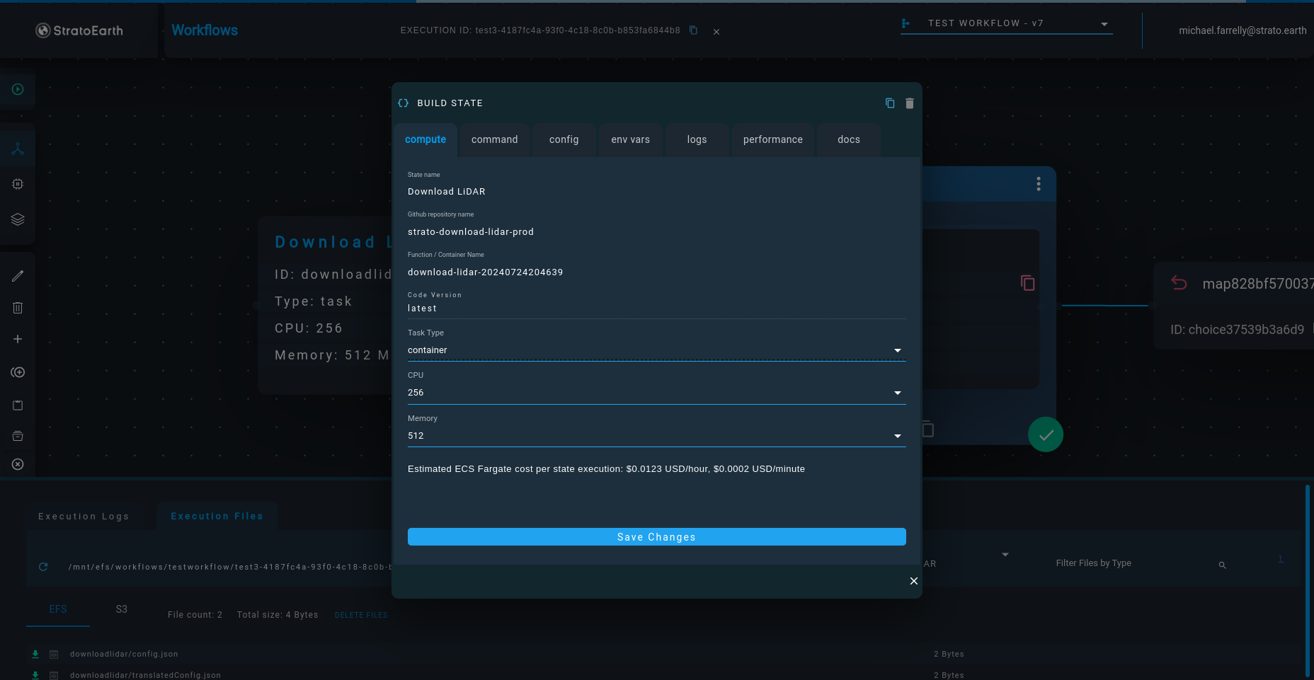Click the clipboard paste icon in sidebar
The width and height of the screenshot is (1314, 680).
coord(18,405)
